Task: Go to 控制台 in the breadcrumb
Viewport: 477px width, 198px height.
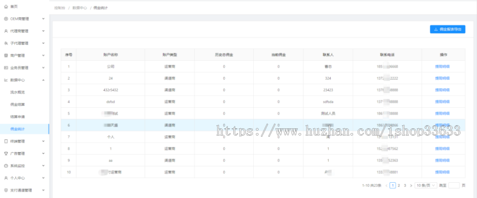Action: click(59, 8)
